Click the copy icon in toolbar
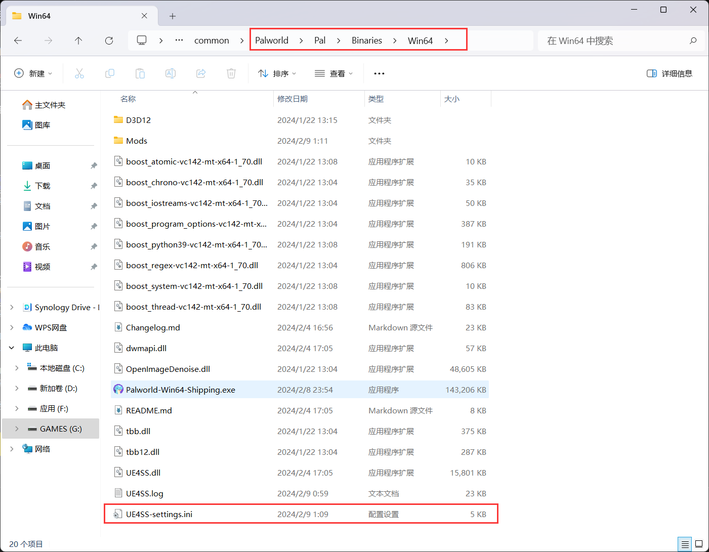709x552 pixels. click(110, 73)
